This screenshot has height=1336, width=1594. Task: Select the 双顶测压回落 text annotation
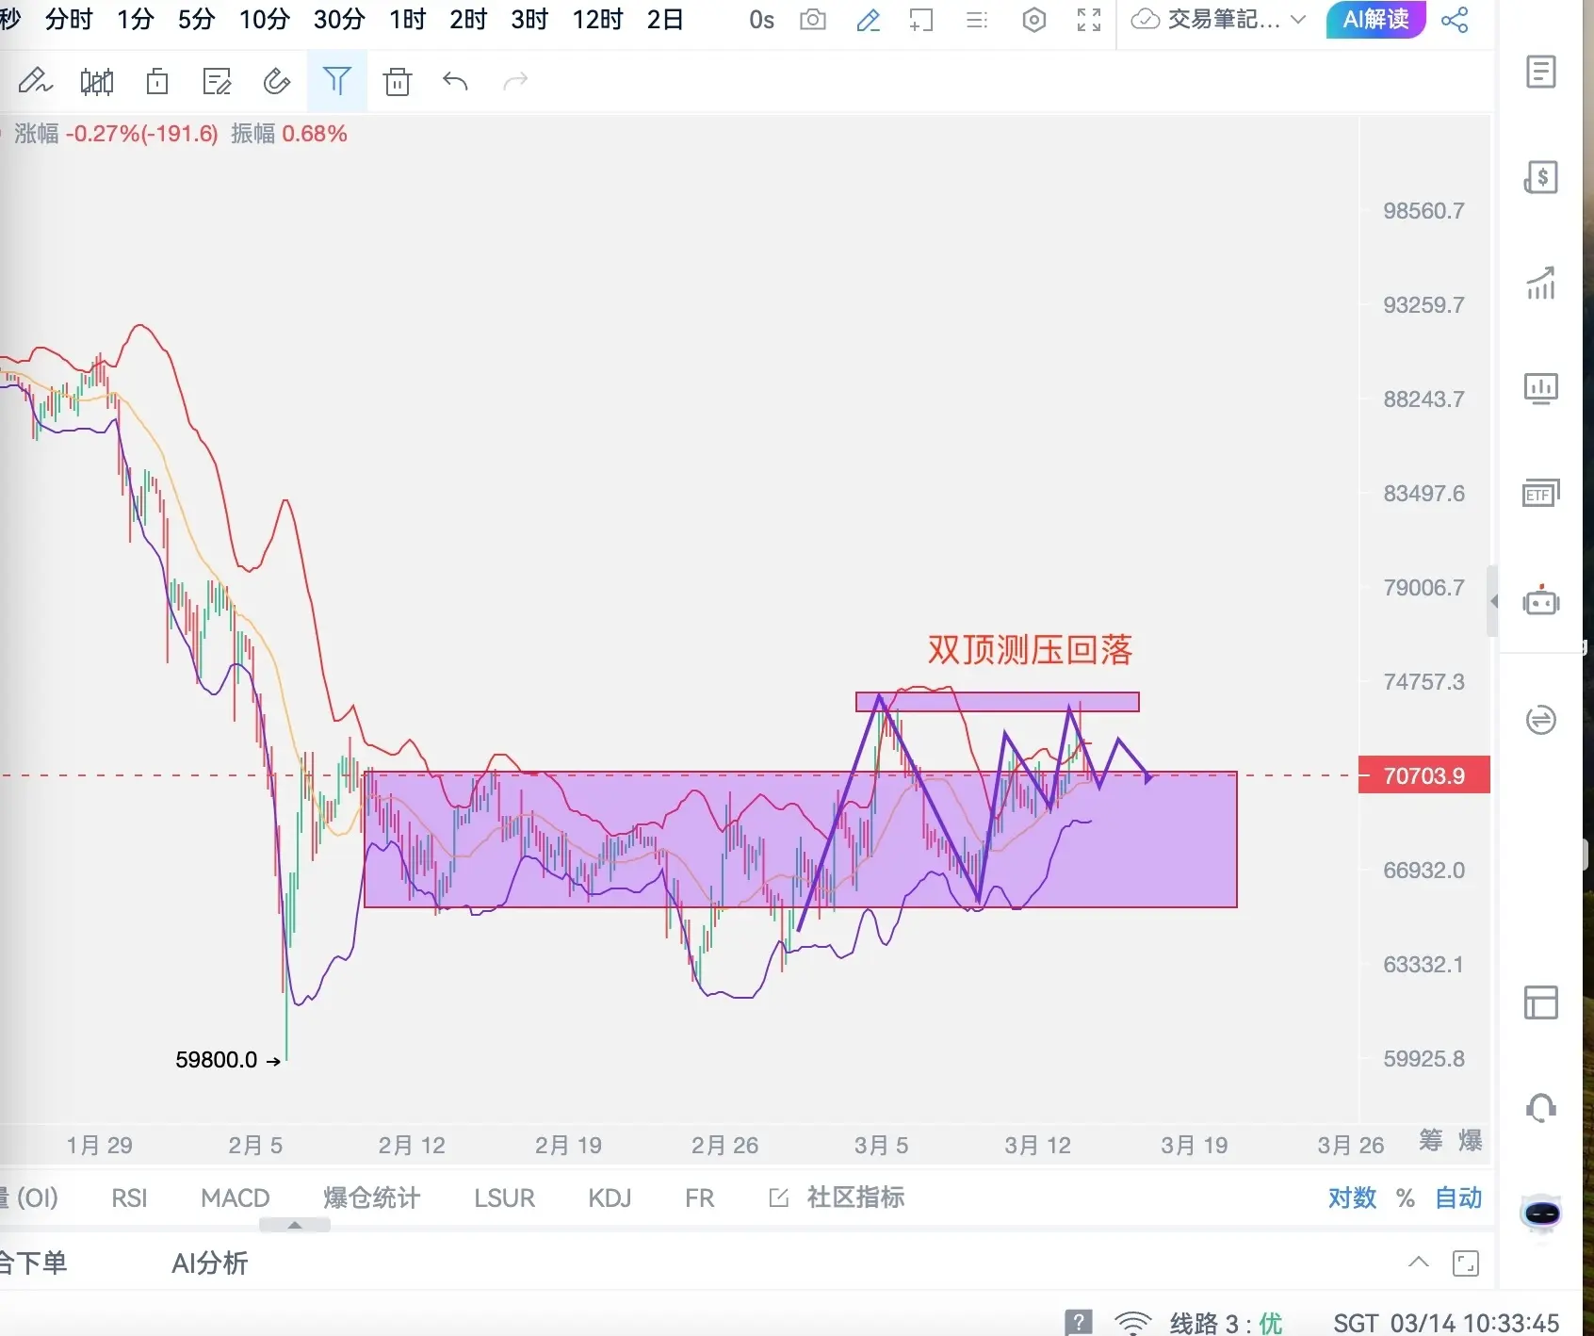pyautogui.click(x=1030, y=649)
